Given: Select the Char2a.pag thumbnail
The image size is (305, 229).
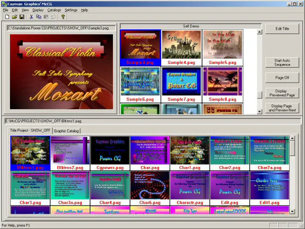Looking at the screenshot, I should 270,153.
